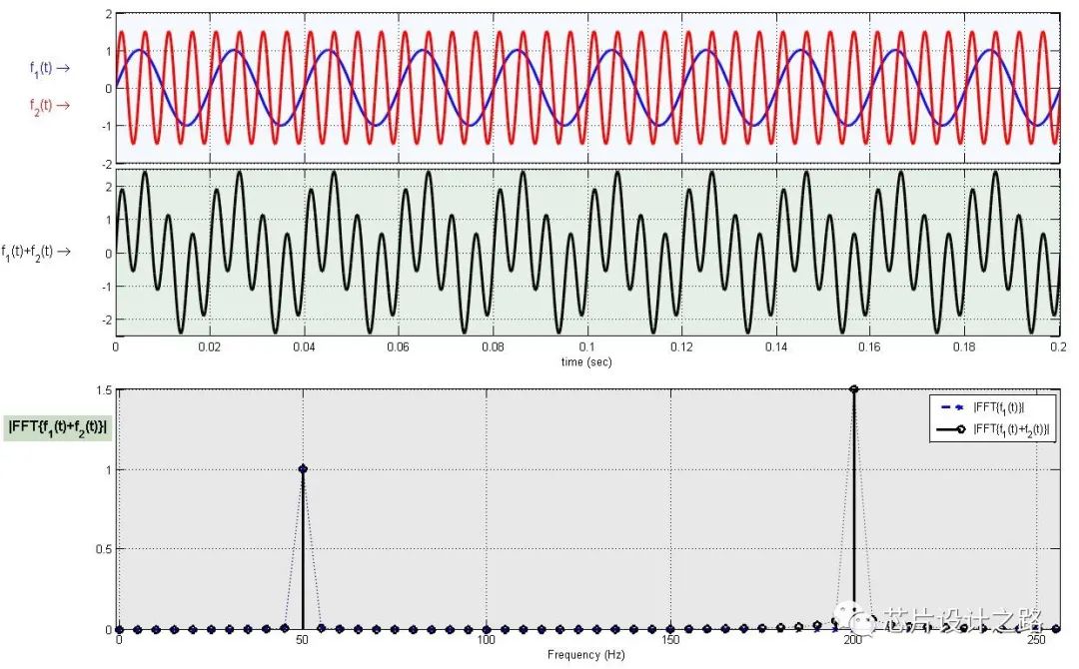
Task: Click the 250 tick on the frequency axis
Action: pos(1036,639)
